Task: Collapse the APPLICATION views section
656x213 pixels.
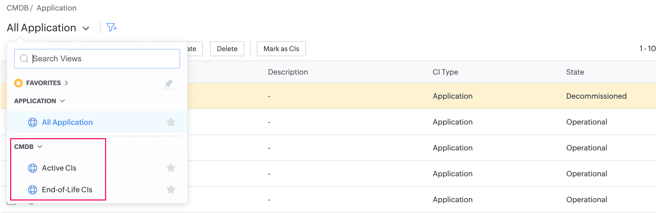Action: 62,101
